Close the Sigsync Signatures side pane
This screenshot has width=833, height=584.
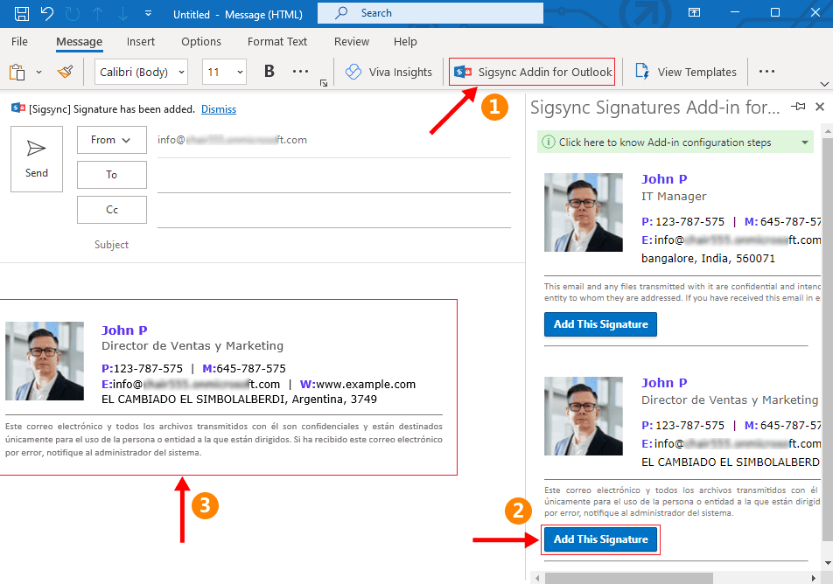click(820, 107)
